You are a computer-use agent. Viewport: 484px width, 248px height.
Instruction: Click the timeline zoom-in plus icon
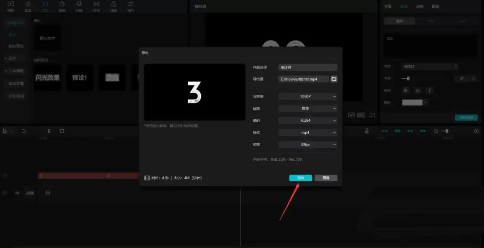click(x=476, y=131)
